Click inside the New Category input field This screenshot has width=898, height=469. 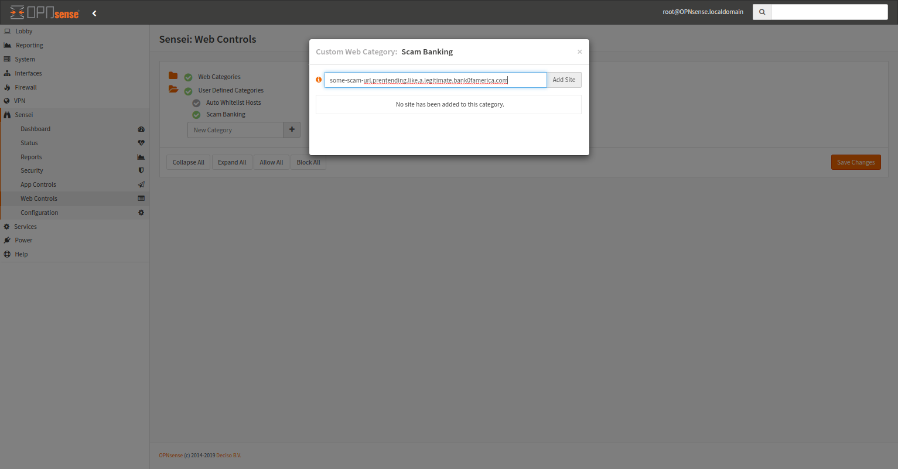tap(234, 129)
